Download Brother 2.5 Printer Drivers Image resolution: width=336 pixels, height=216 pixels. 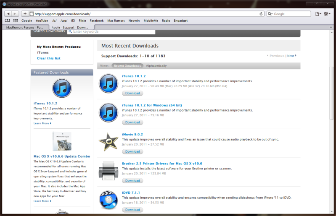132,181
